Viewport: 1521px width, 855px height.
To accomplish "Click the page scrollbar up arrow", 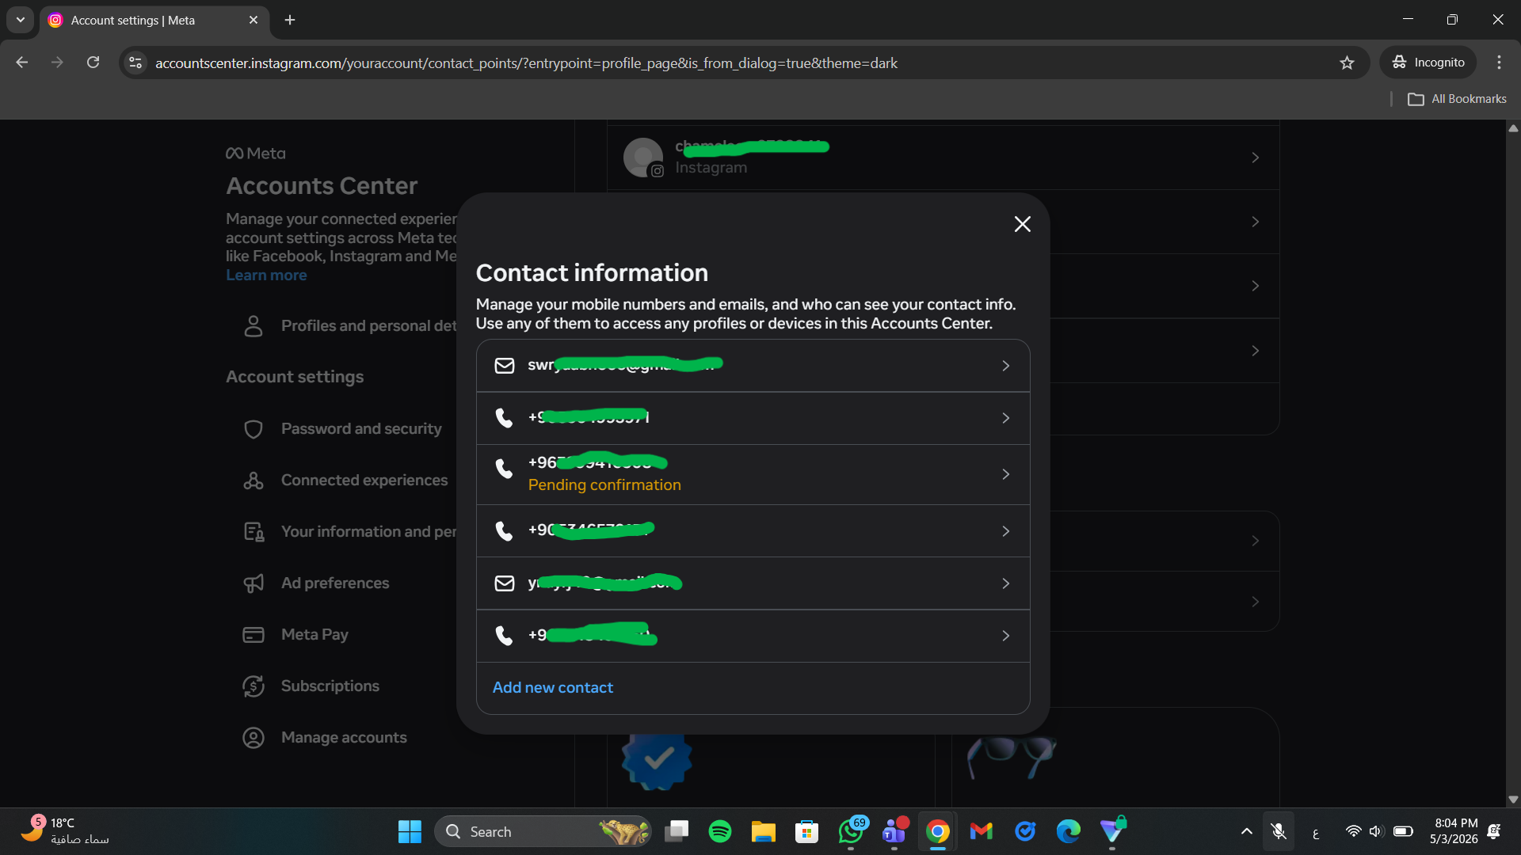I will pos(1513,128).
